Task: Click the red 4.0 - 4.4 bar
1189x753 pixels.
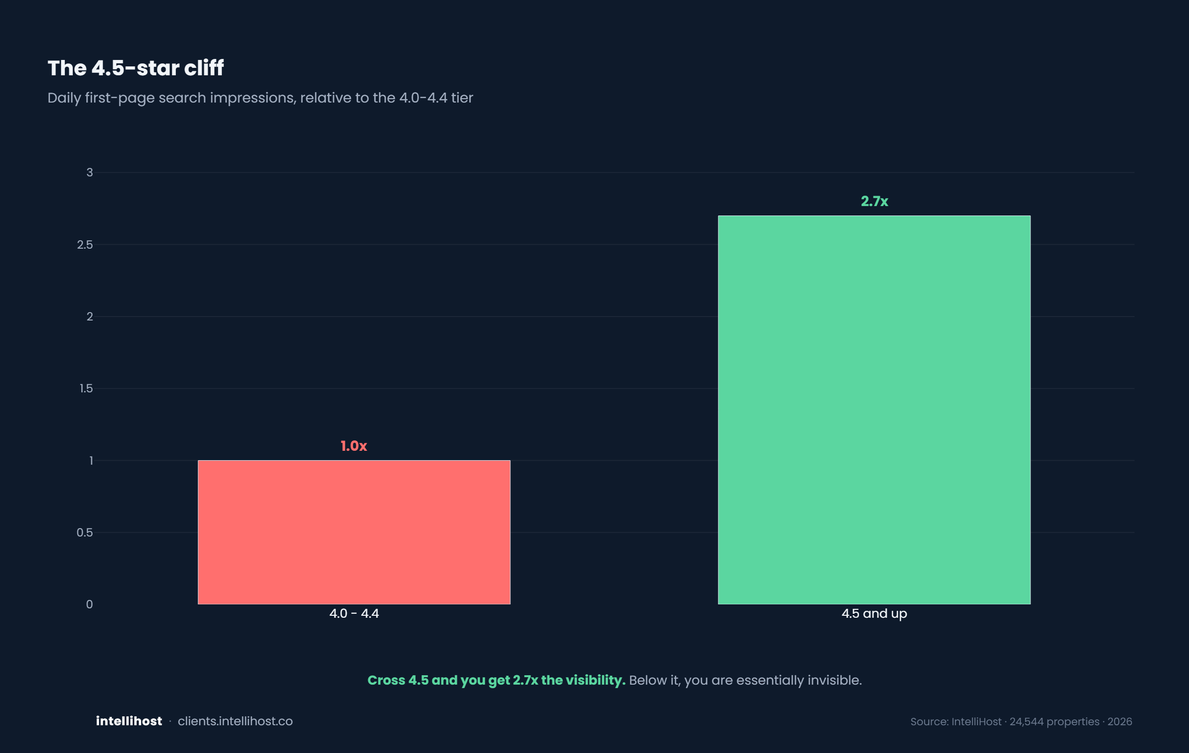Action: point(354,532)
